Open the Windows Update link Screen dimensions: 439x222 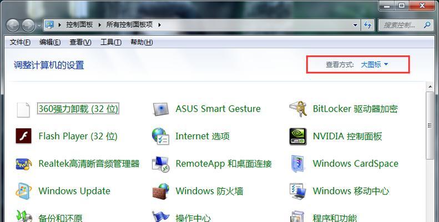tap(74, 191)
